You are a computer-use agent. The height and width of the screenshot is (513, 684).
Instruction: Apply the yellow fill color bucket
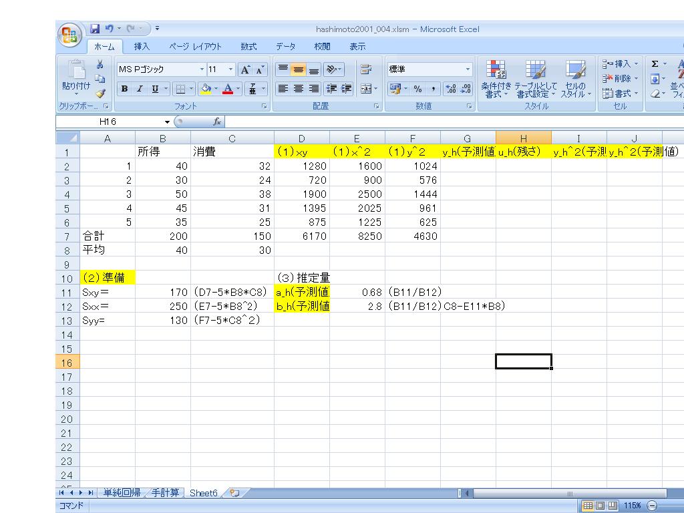[206, 89]
